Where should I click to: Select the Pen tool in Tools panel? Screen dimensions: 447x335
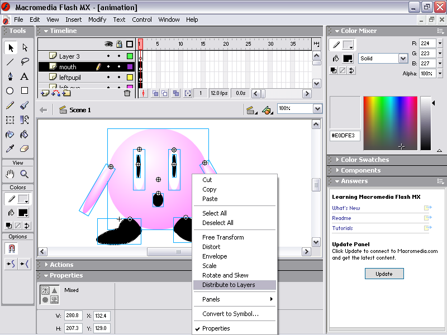10,76
